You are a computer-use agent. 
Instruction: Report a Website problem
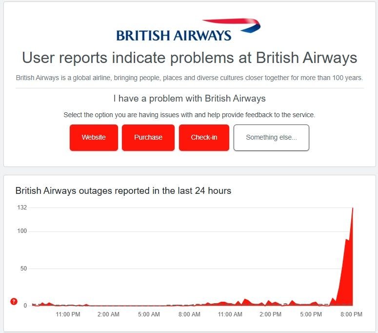(94, 137)
